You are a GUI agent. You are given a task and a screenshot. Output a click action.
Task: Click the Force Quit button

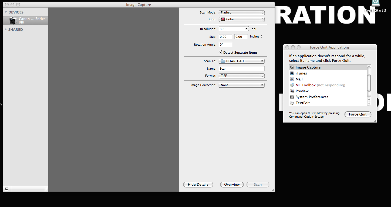[358, 114]
